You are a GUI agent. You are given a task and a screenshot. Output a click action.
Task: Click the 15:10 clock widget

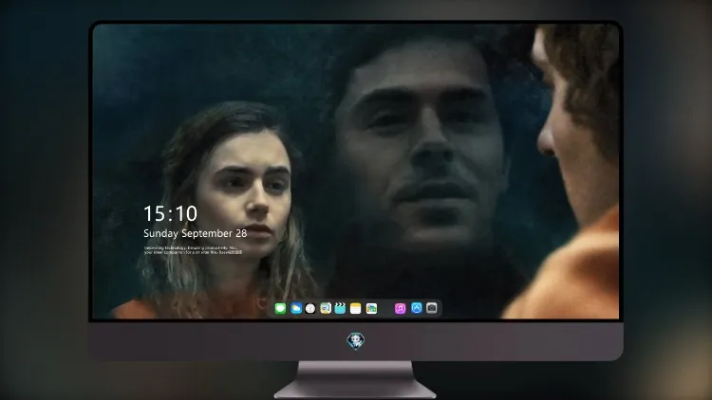click(170, 213)
